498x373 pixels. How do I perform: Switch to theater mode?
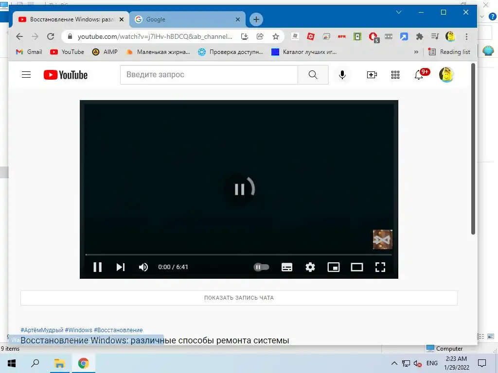point(356,267)
